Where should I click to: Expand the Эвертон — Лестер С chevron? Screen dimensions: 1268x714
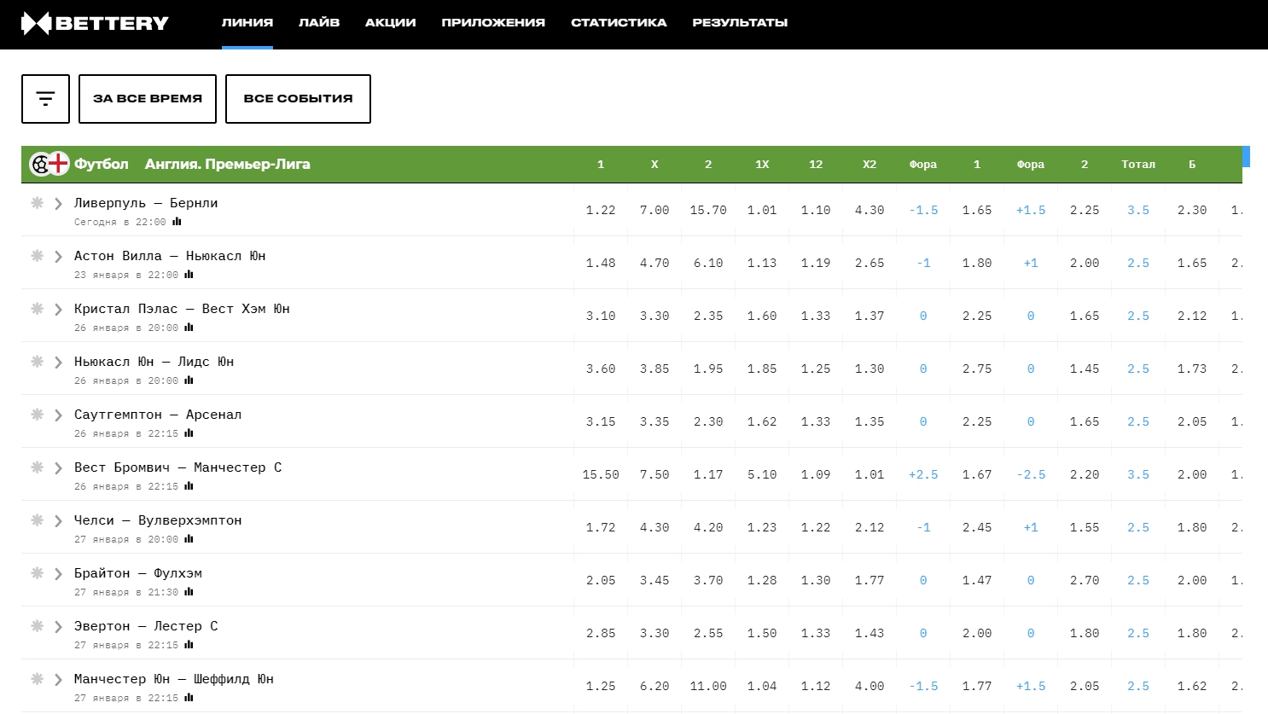click(x=59, y=627)
